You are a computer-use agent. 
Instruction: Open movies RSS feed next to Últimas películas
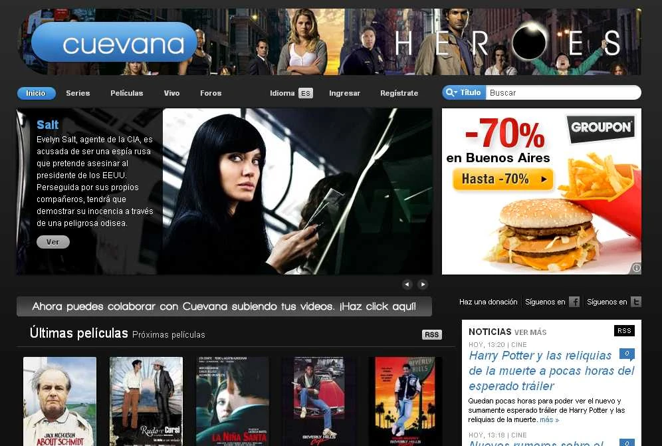432,334
